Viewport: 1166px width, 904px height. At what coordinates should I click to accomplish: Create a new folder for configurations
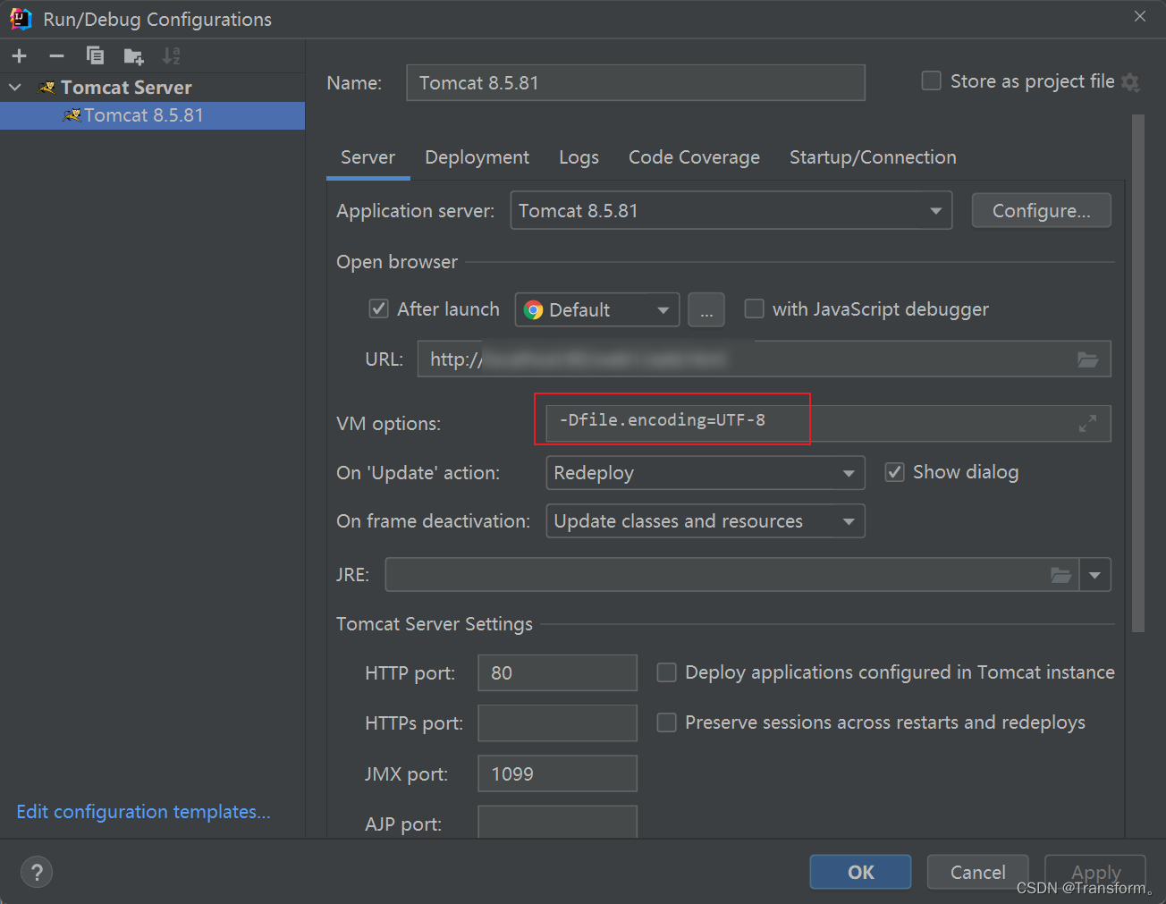pyautogui.click(x=133, y=56)
